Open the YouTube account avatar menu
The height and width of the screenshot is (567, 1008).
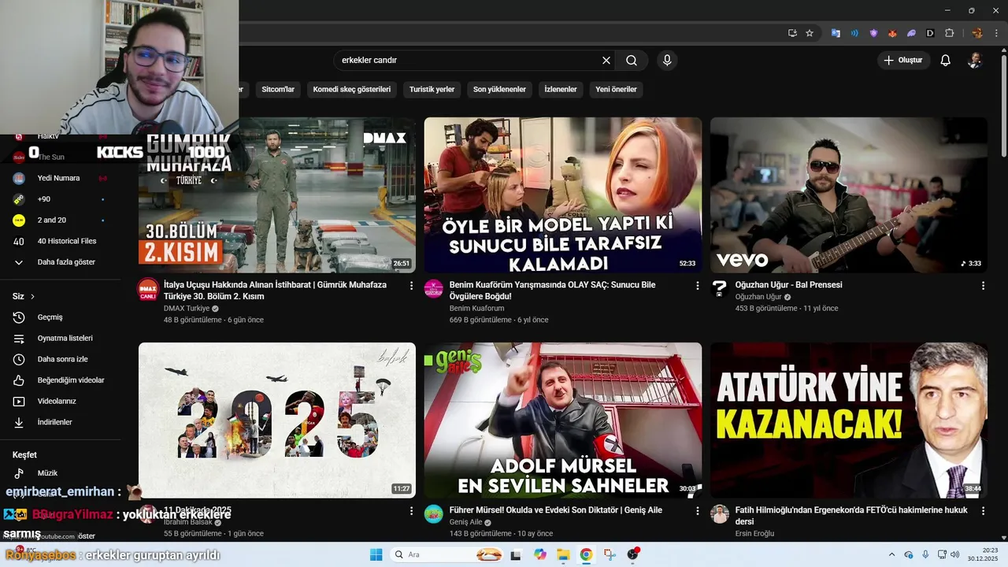(x=975, y=61)
